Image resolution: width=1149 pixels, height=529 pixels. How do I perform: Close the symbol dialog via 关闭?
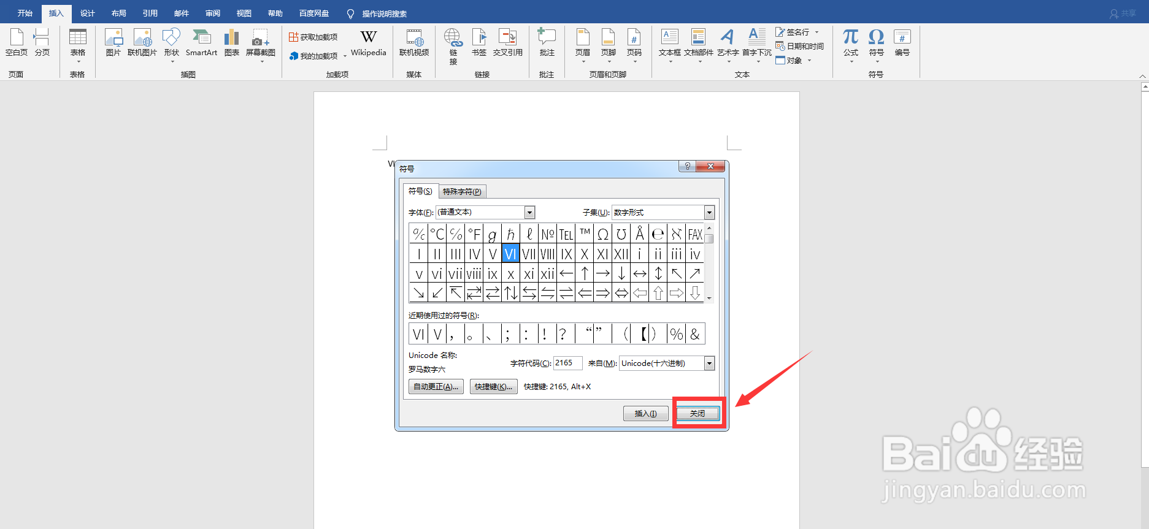point(697,414)
